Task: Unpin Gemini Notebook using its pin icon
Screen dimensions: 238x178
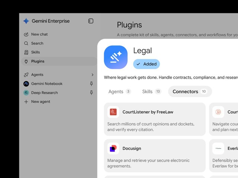Action: (x=91, y=84)
